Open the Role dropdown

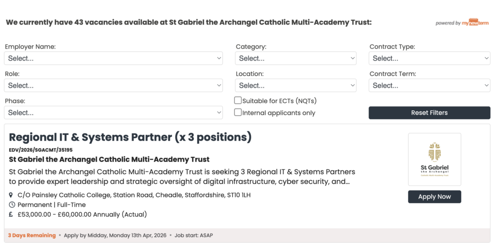pos(113,85)
